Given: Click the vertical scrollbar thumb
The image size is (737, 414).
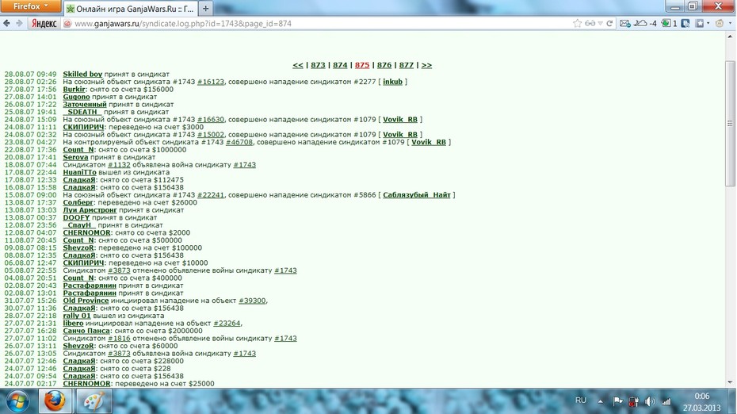Looking at the screenshot, I should pyautogui.click(x=730, y=123).
